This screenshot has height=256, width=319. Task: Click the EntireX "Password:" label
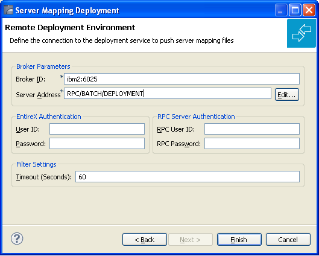pos(31,144)
